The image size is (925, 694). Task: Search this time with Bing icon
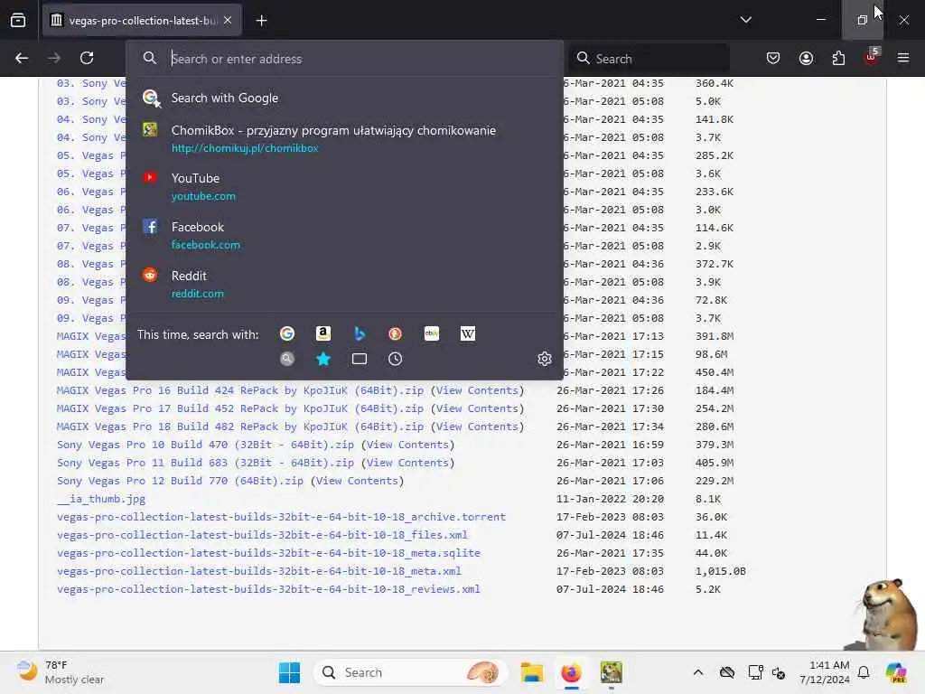(360, 334)
